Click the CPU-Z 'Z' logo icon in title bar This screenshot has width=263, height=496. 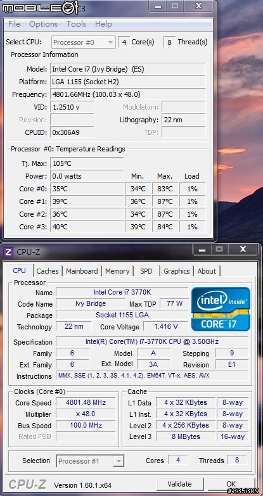(x=8, y=252)
